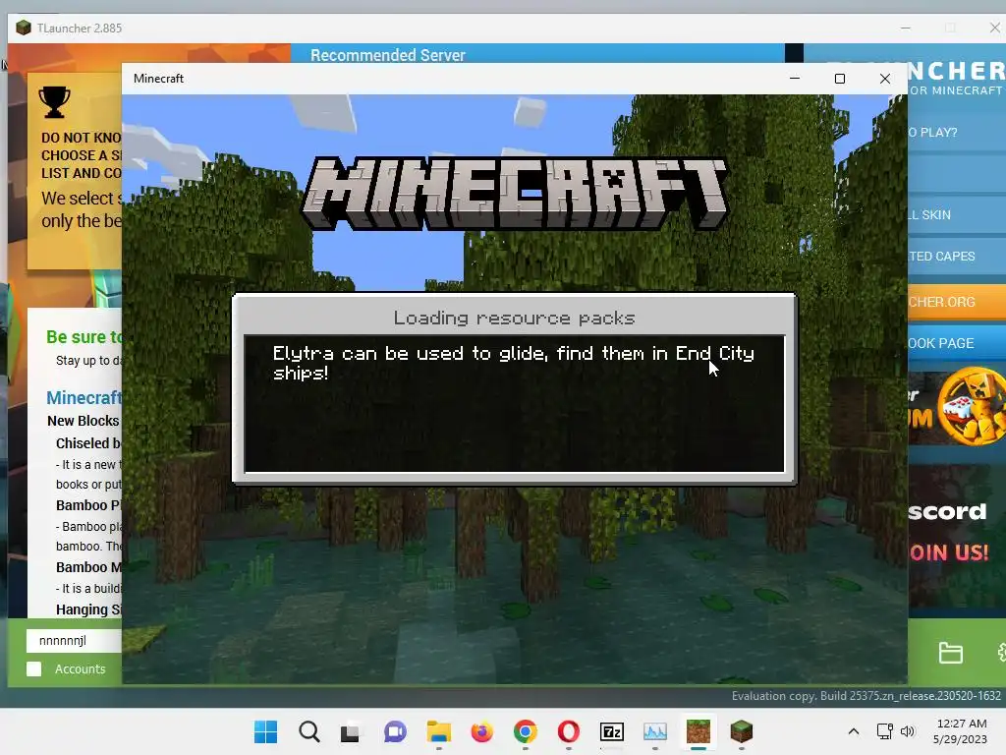The height and width of the screenshot is (755, 1006).
Task: Click the Facebook page button in TLauncher
Action: (x=957, y=343)
